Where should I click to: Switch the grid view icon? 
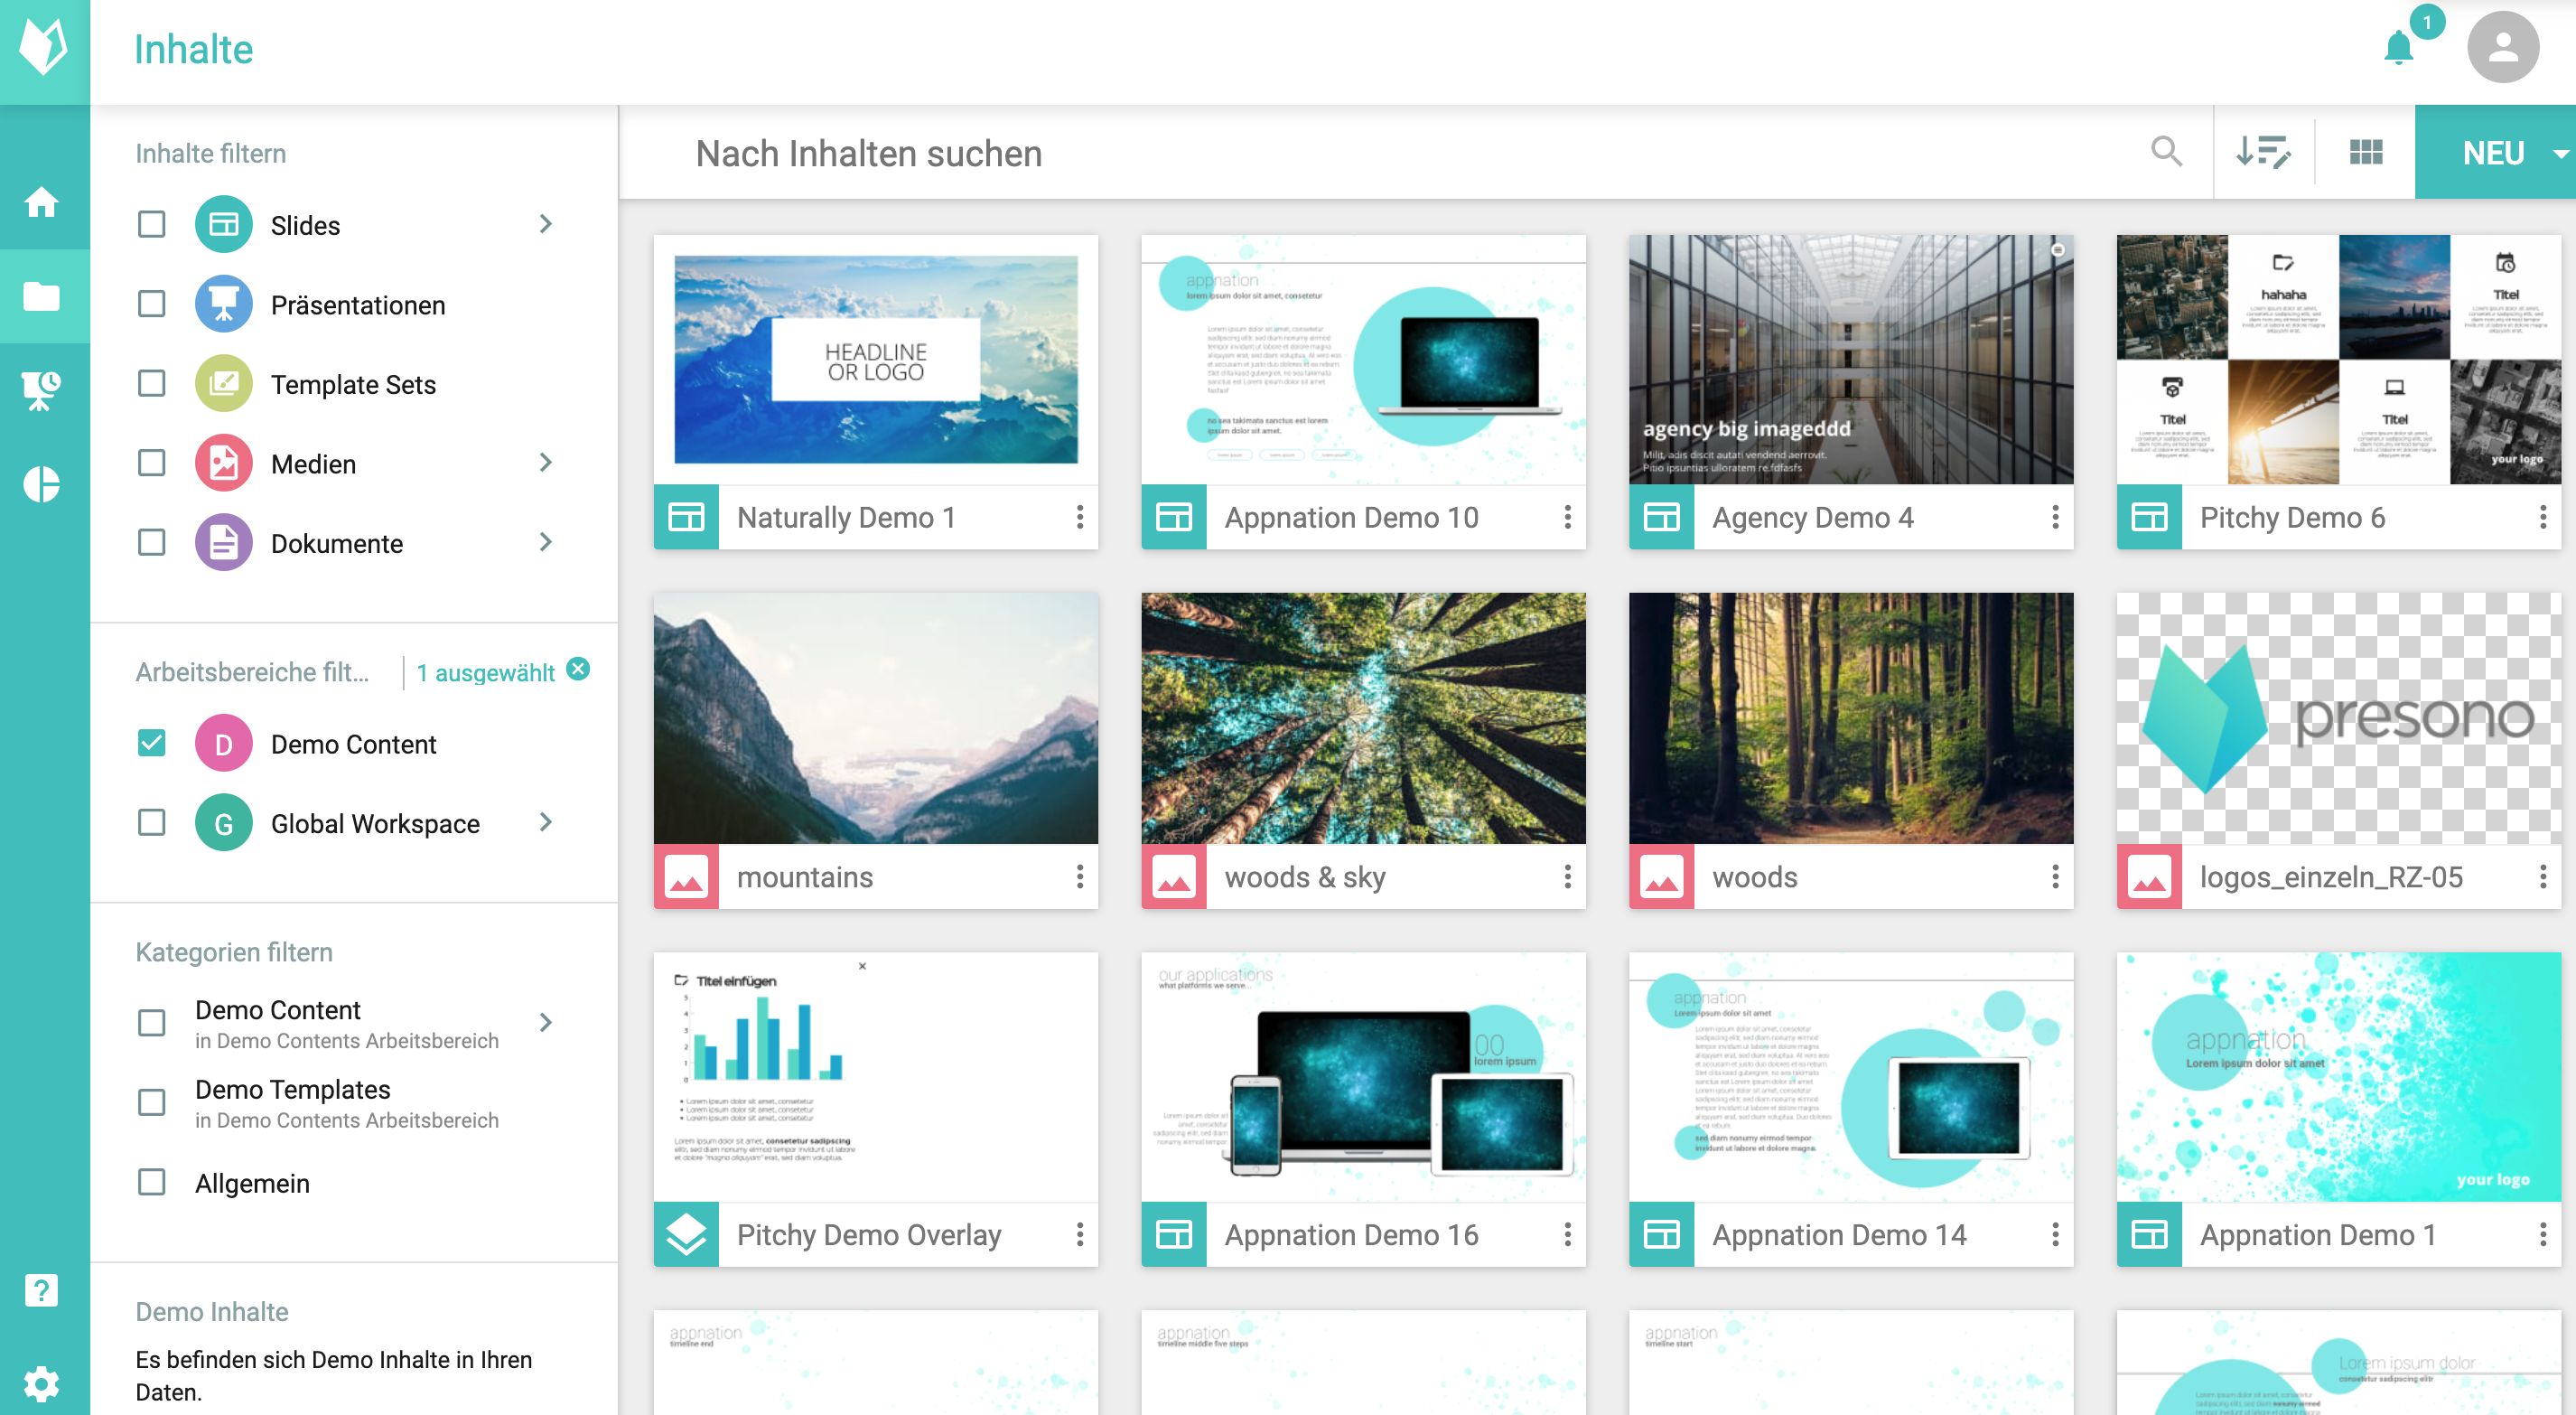2366,152
